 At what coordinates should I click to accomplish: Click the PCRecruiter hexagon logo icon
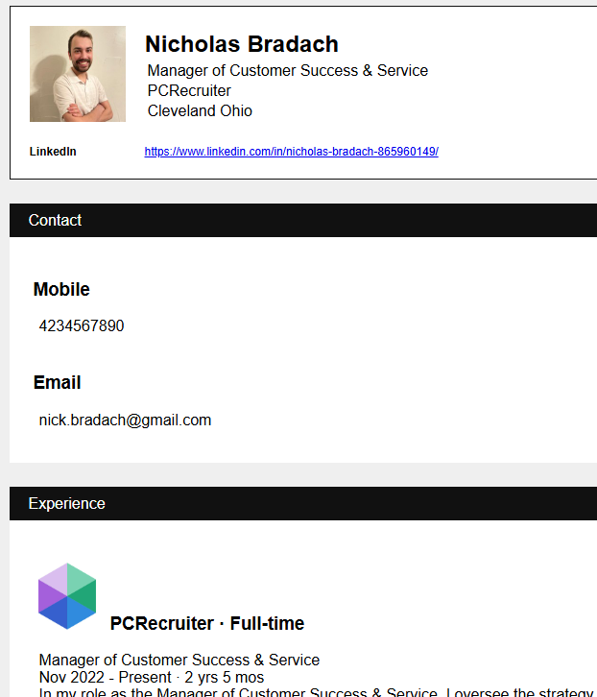pyautogui.click(x=67, y=596)
